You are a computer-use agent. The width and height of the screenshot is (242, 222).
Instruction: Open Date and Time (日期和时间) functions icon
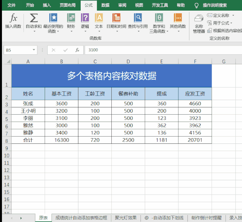pyautogui.click(x=116, y=18)
